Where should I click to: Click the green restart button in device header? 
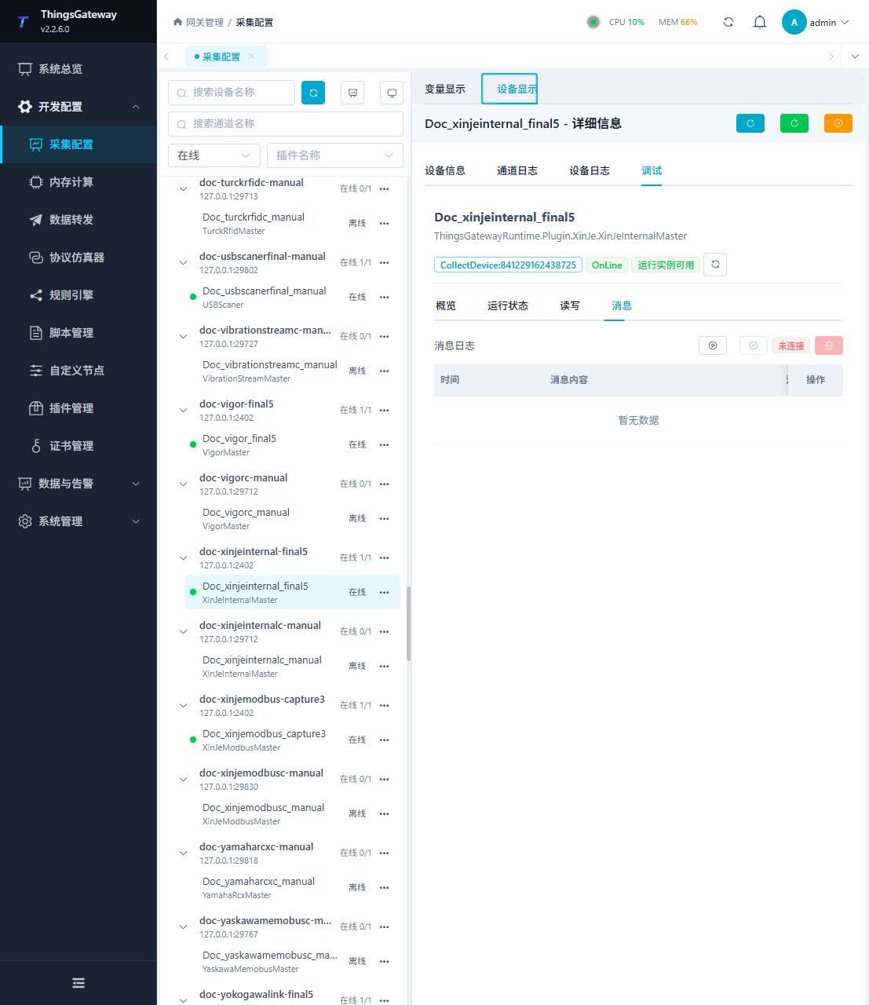click(794, 123)
